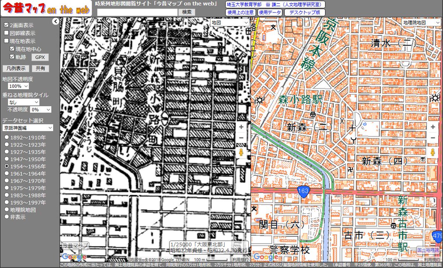Zoom out on the left map
443x268 pixels.
[241, 138]
